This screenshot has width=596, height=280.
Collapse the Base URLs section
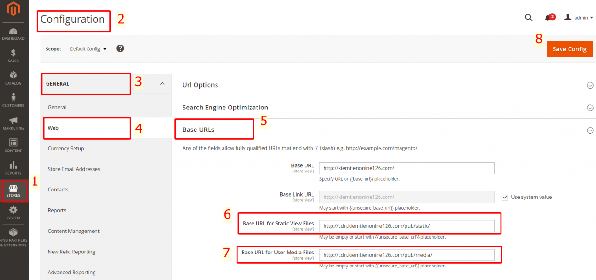click(590, 130)
